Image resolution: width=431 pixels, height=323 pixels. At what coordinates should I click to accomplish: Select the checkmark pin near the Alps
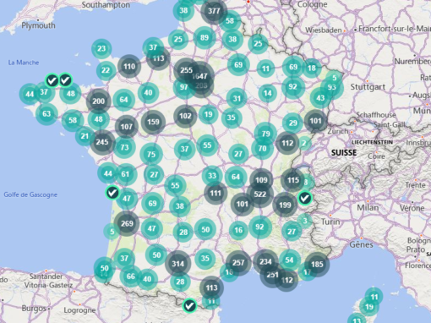(304, 198)
